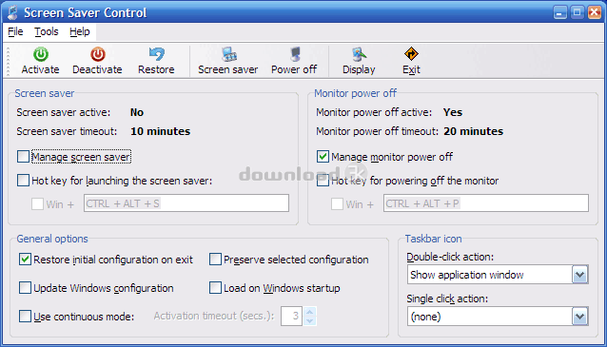Click the Exit toolbar icon
The image size is (607, 347).
click(411, 54)
